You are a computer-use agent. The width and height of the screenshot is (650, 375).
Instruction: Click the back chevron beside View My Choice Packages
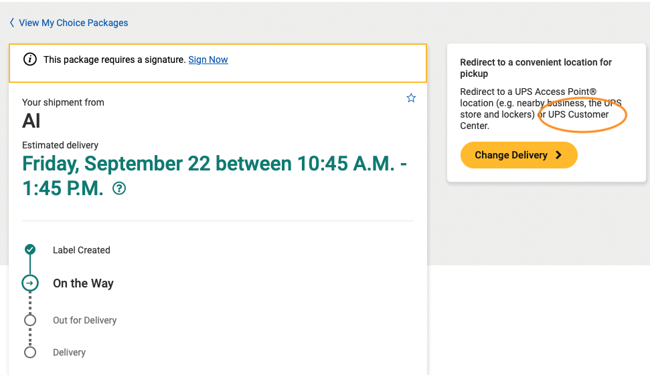[12, 23]
